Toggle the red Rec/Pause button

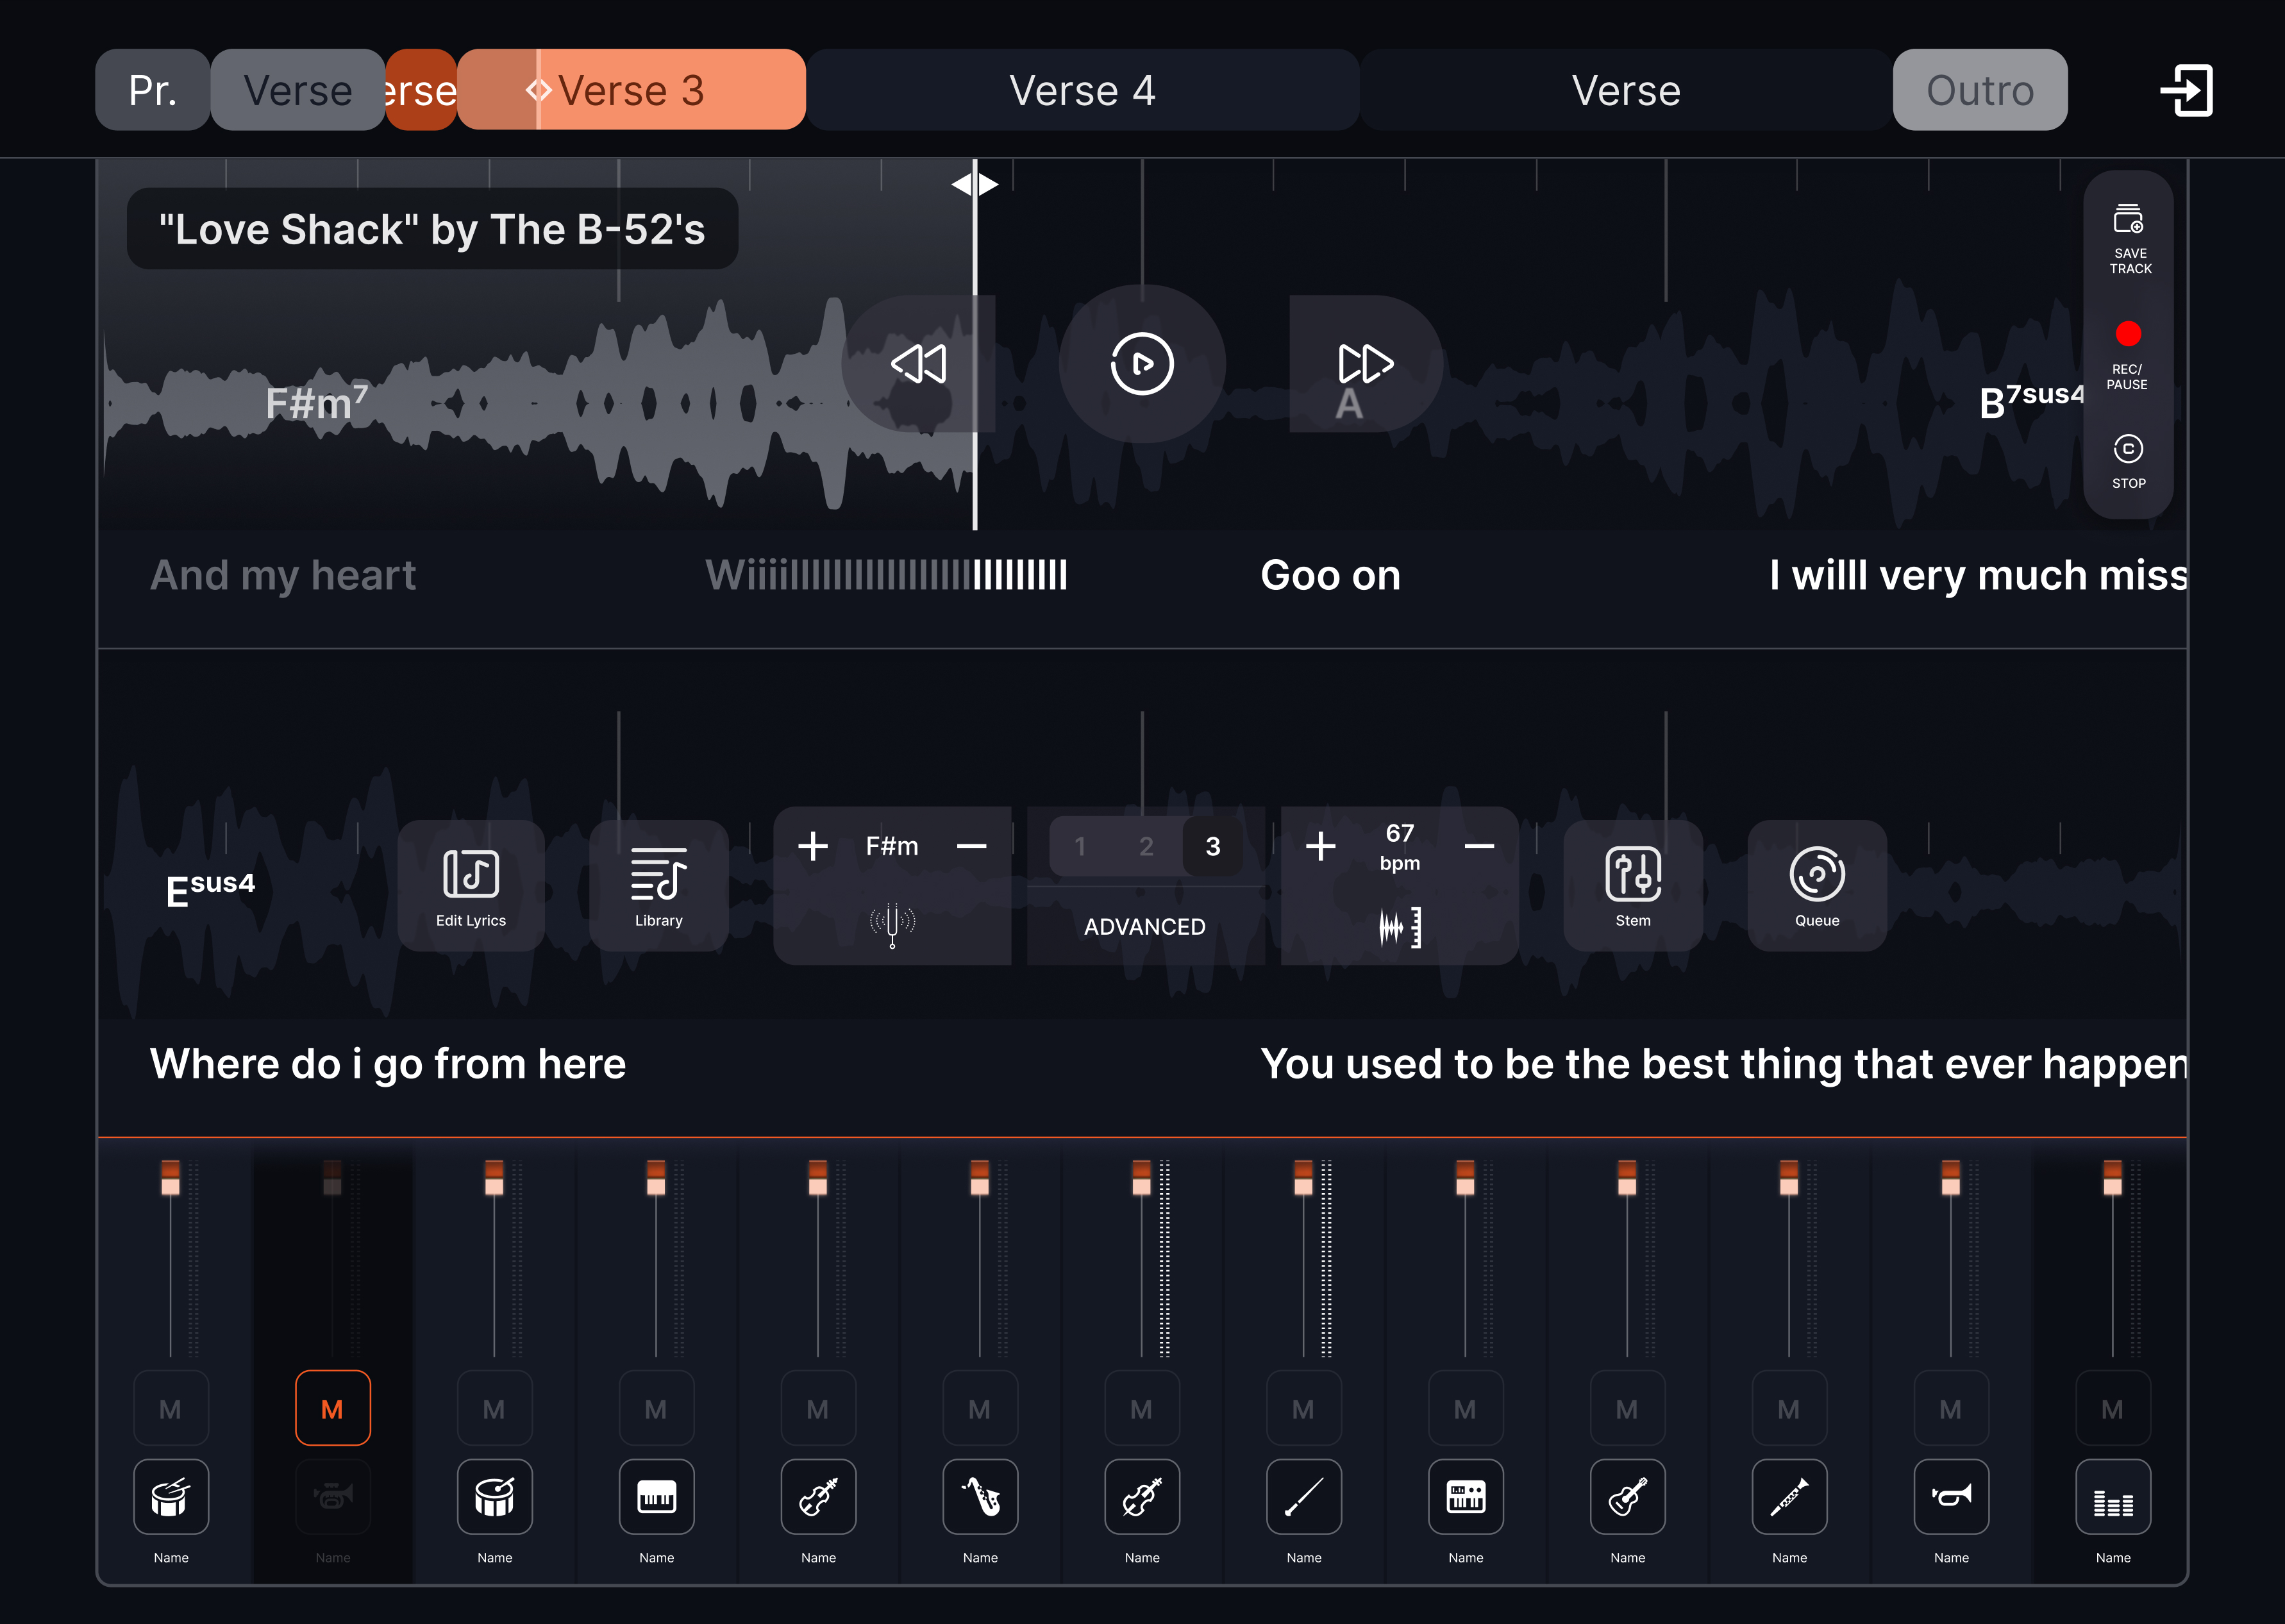pyautogui.click(x=2128, y=334)
